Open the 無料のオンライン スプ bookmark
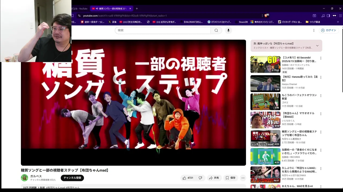343x192 pixels. coord(262,22)
